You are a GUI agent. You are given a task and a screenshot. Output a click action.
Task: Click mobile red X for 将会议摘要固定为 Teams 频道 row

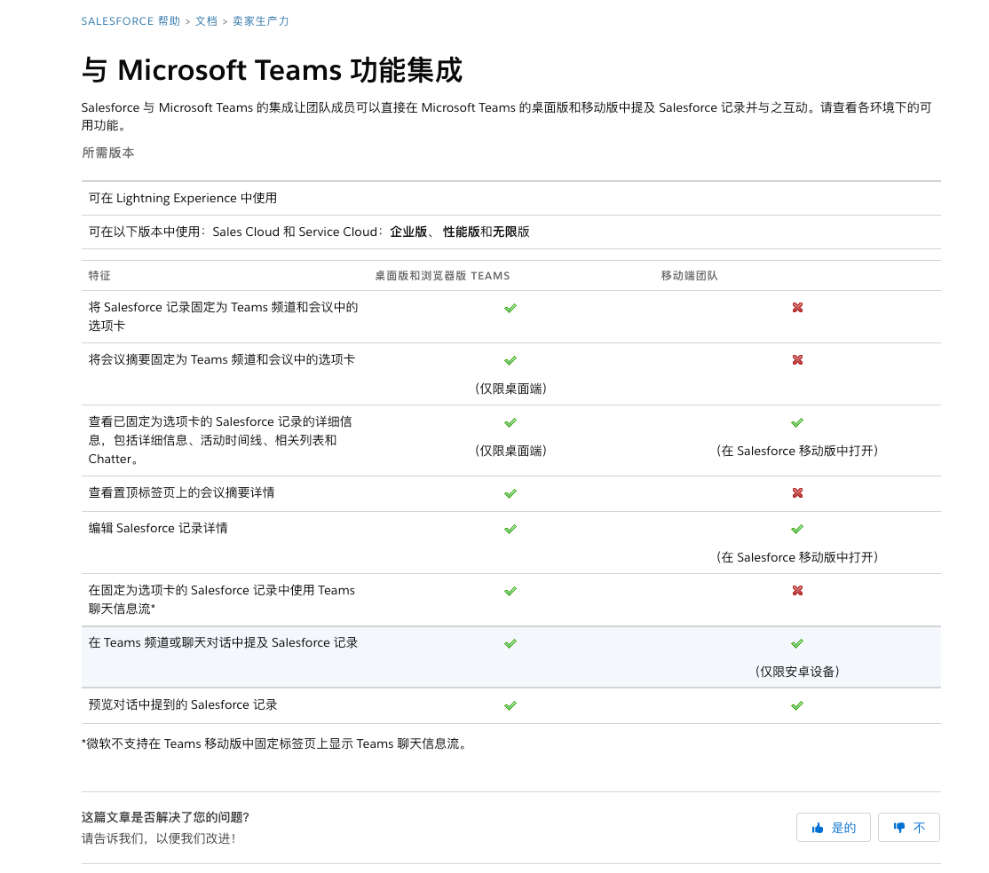pyautogui.click(x=797, y=359)
